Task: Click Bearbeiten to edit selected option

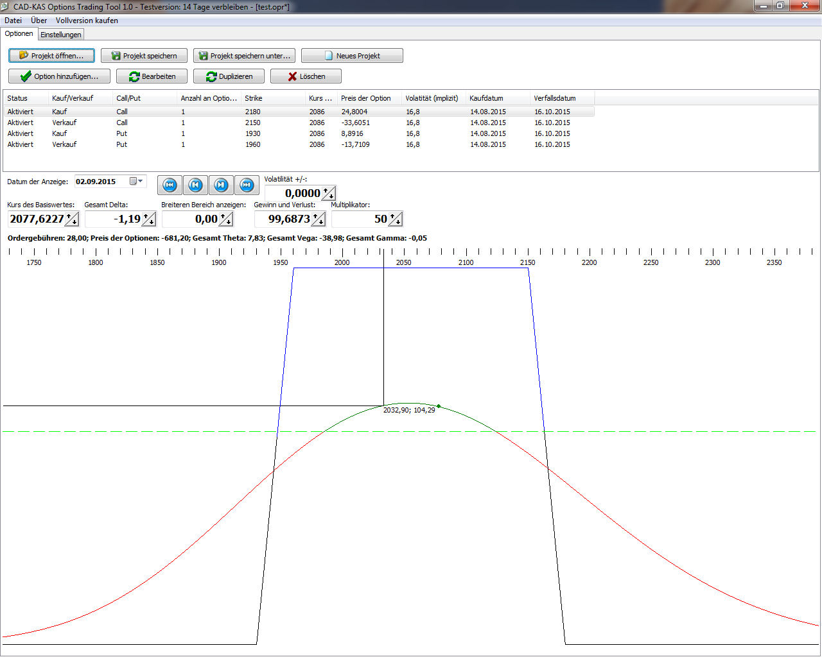Action: pyautogui.click(x=152, y=76)
